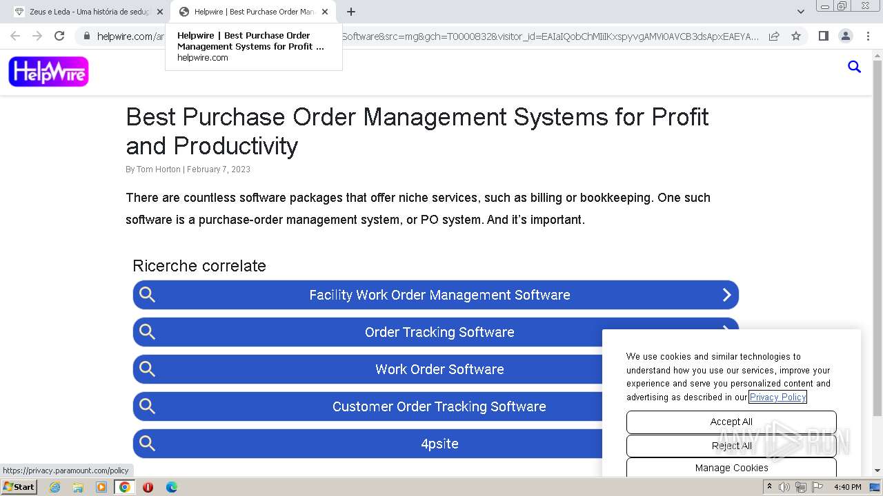Click magnifier icon on Order Tracking Software row
Image resolution: width=883 pixels, height=496 pixels.
[147, 332]
